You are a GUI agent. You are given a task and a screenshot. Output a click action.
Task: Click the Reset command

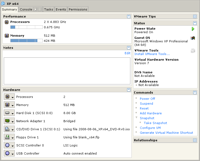pyautogui.click(x=144, y=108)
